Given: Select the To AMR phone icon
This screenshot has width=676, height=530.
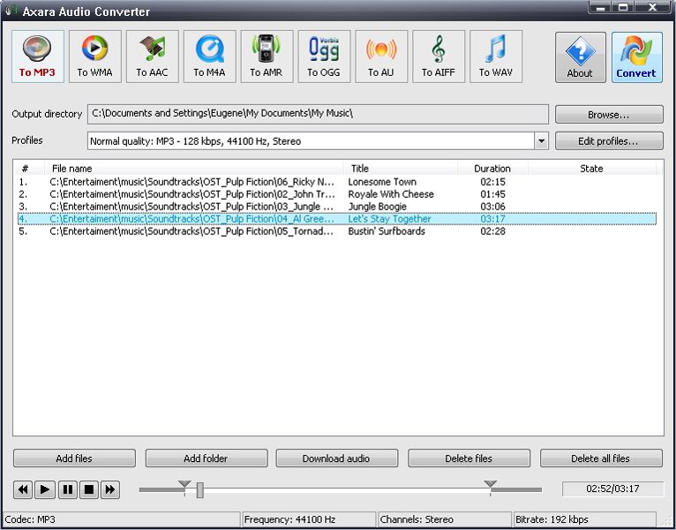Looking at the screenshot, I should [x=267, y=57].
